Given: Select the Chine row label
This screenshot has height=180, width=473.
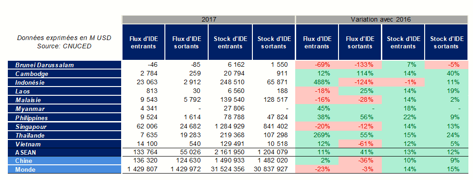Looking at the screenshot, I should [x=64, y=161].
